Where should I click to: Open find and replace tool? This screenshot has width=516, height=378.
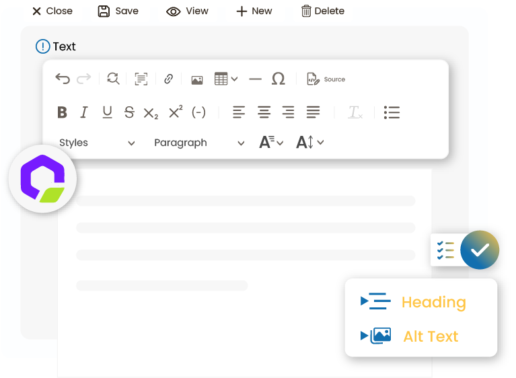coord(113,79)
